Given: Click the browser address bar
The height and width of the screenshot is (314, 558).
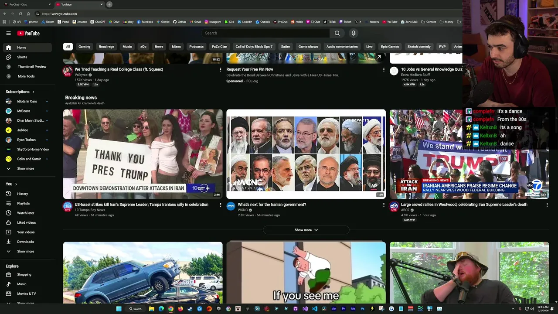Looking at the screenshot, I should [244, 14].
